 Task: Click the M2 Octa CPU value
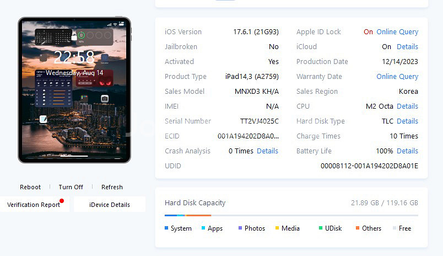[380, 106]
